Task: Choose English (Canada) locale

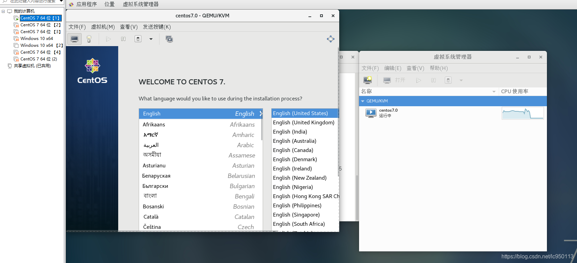Action: coord(304,150)
